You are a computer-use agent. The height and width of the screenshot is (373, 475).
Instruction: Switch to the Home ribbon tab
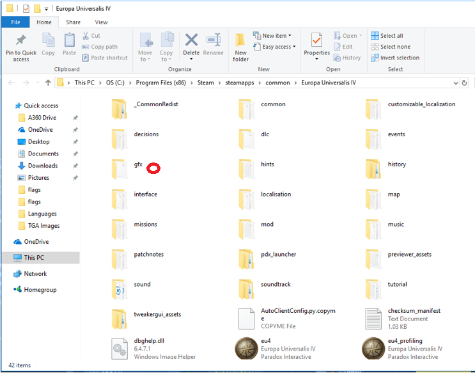pos(44,22)
